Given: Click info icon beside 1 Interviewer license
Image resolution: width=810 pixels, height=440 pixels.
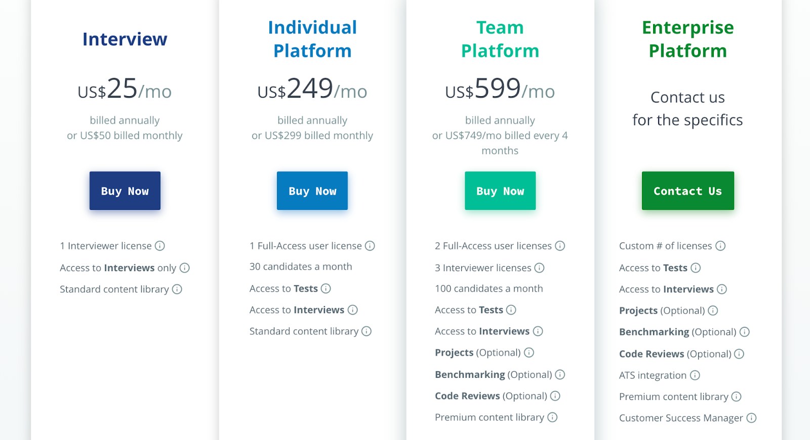Looking at the screenshot, I should click(160, 246).
